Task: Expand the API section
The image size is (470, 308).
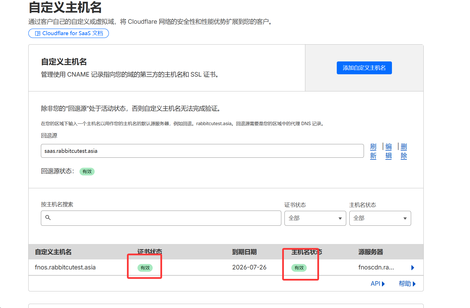Action: click(378, 284)
